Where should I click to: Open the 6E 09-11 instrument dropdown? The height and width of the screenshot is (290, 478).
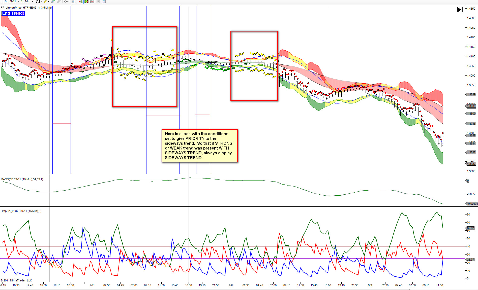coord(12,2)
